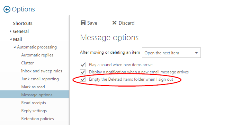The height and width of the screenshot is (125, 250).
Task: Collapse the Automatic processing group triangle
Action: click(x=15, y=47)
